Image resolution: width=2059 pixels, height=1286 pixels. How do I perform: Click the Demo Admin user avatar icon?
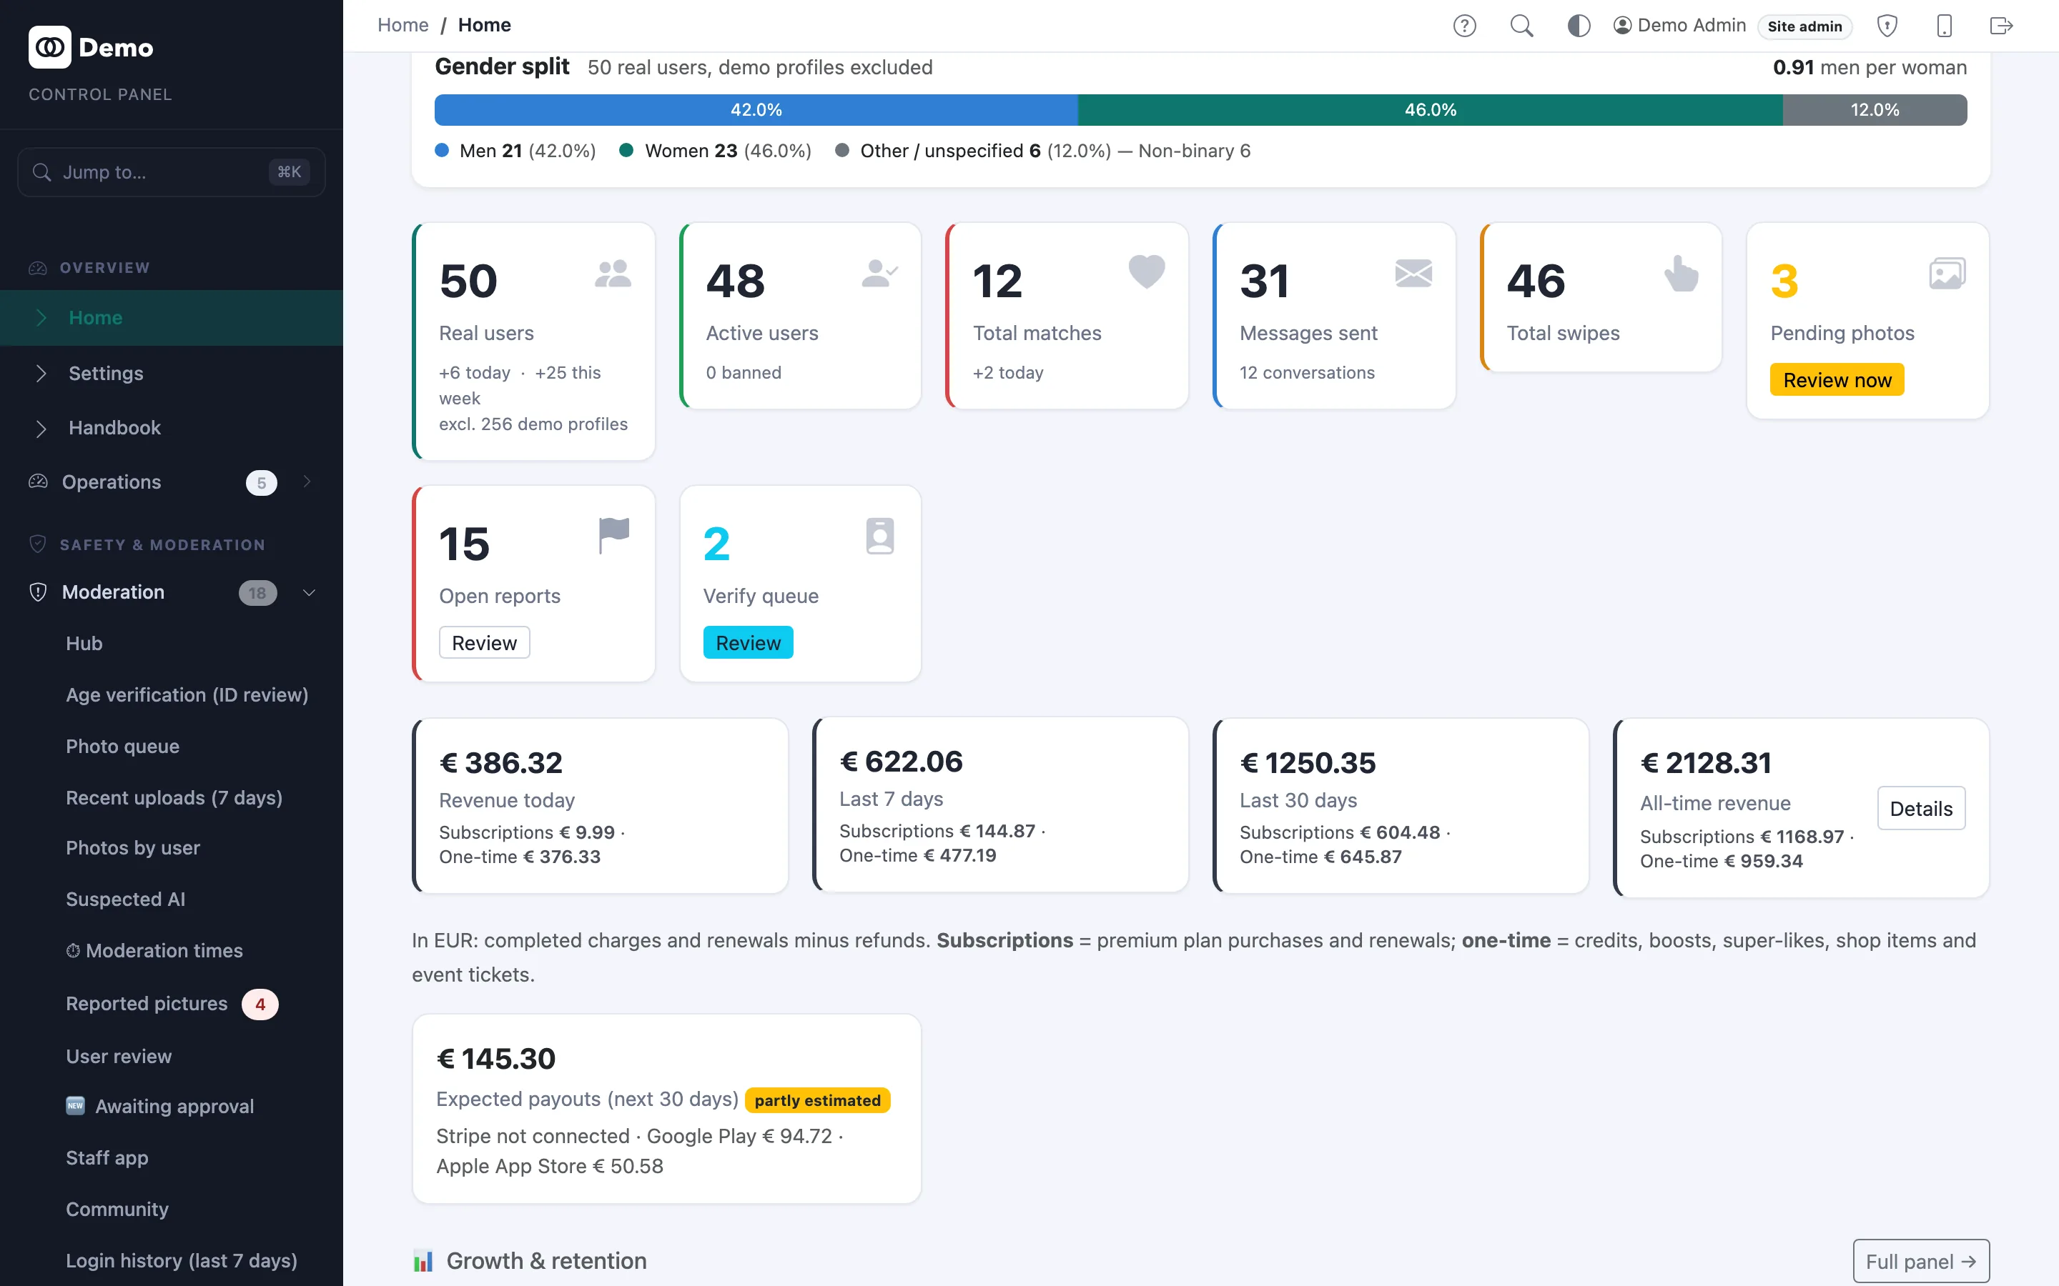1621,26
